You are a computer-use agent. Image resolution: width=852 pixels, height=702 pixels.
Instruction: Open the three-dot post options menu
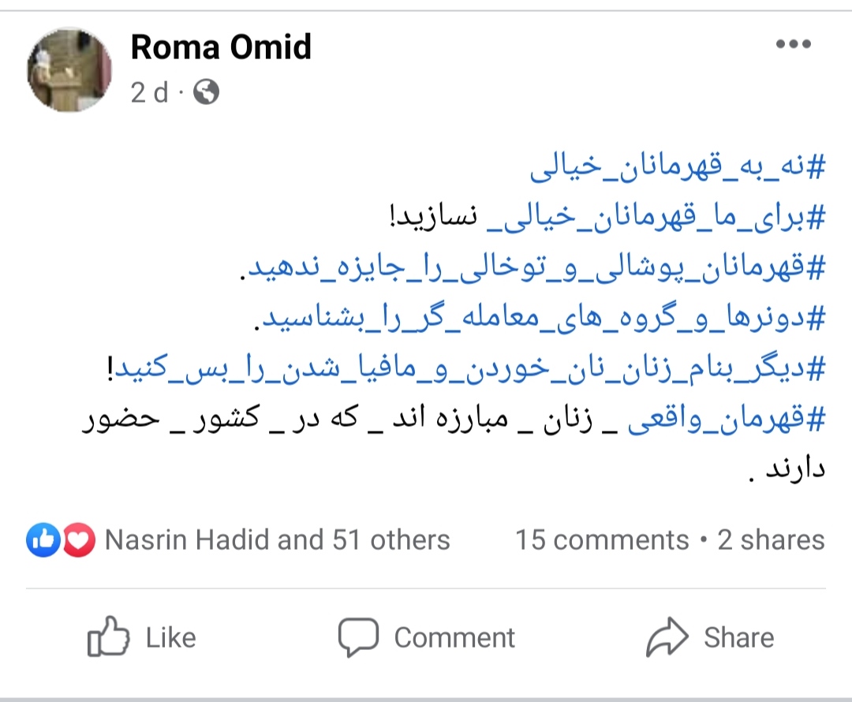click(x=793, y=45)
